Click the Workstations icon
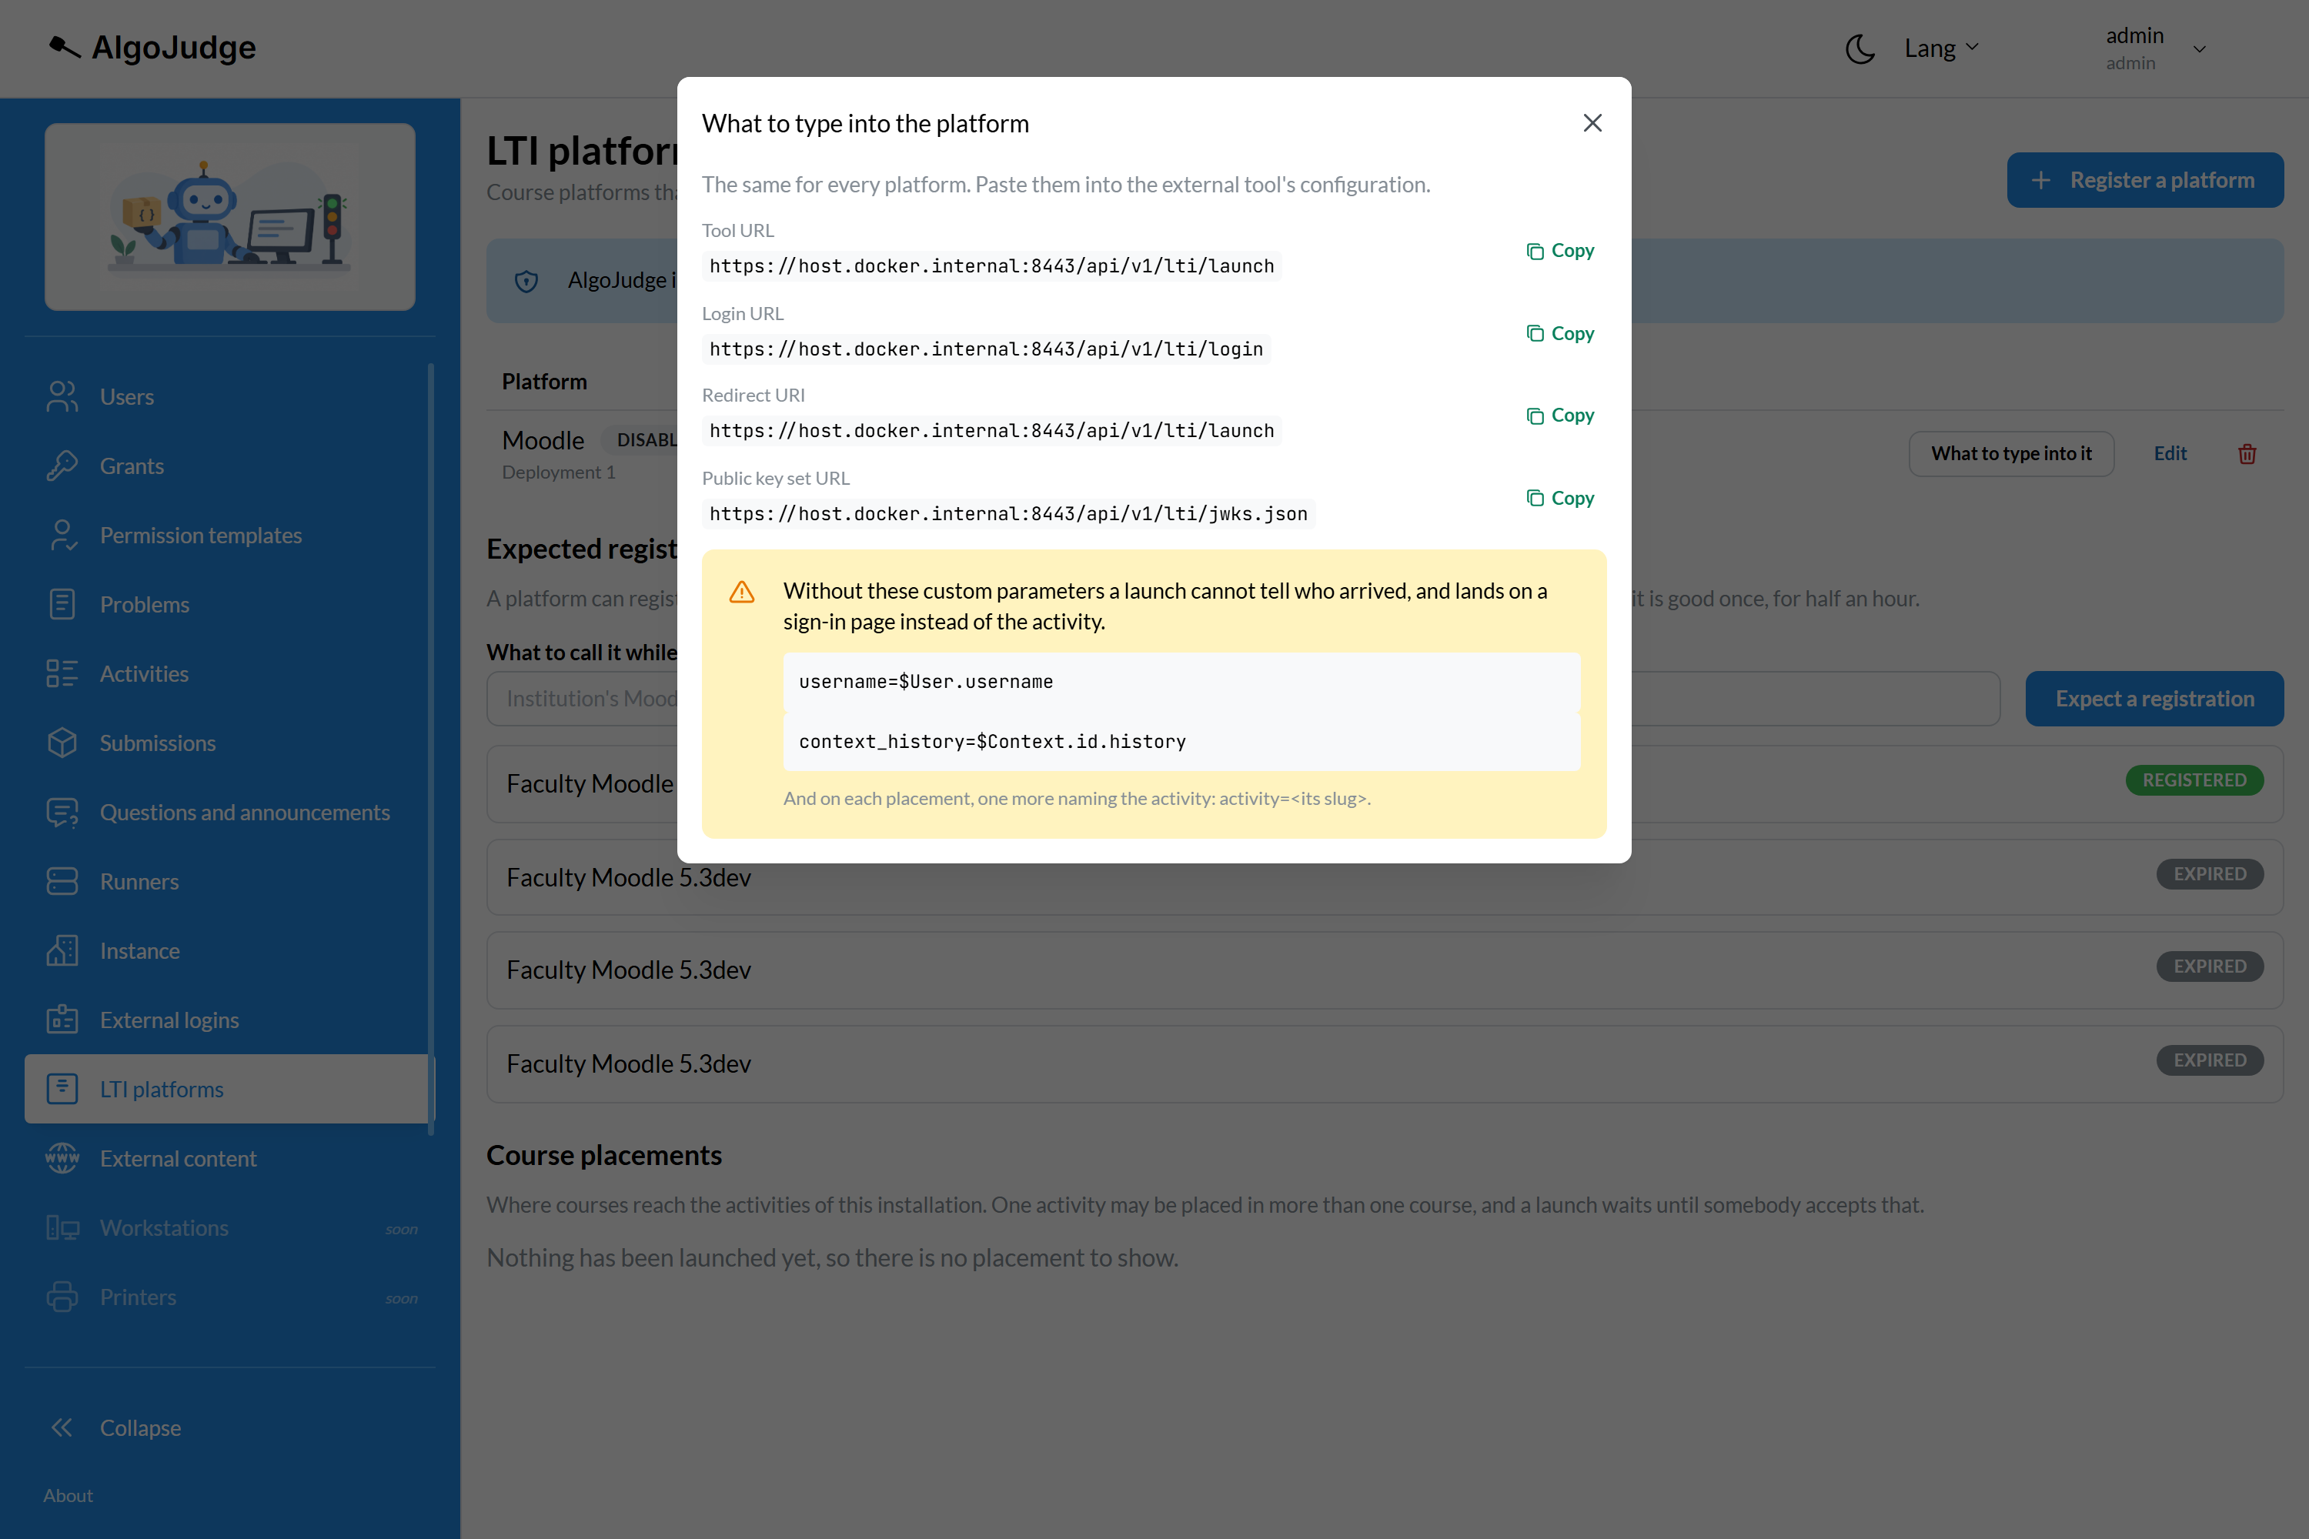The width and height of the screenshot is (2309, 1539). [x=62, y=1228]
